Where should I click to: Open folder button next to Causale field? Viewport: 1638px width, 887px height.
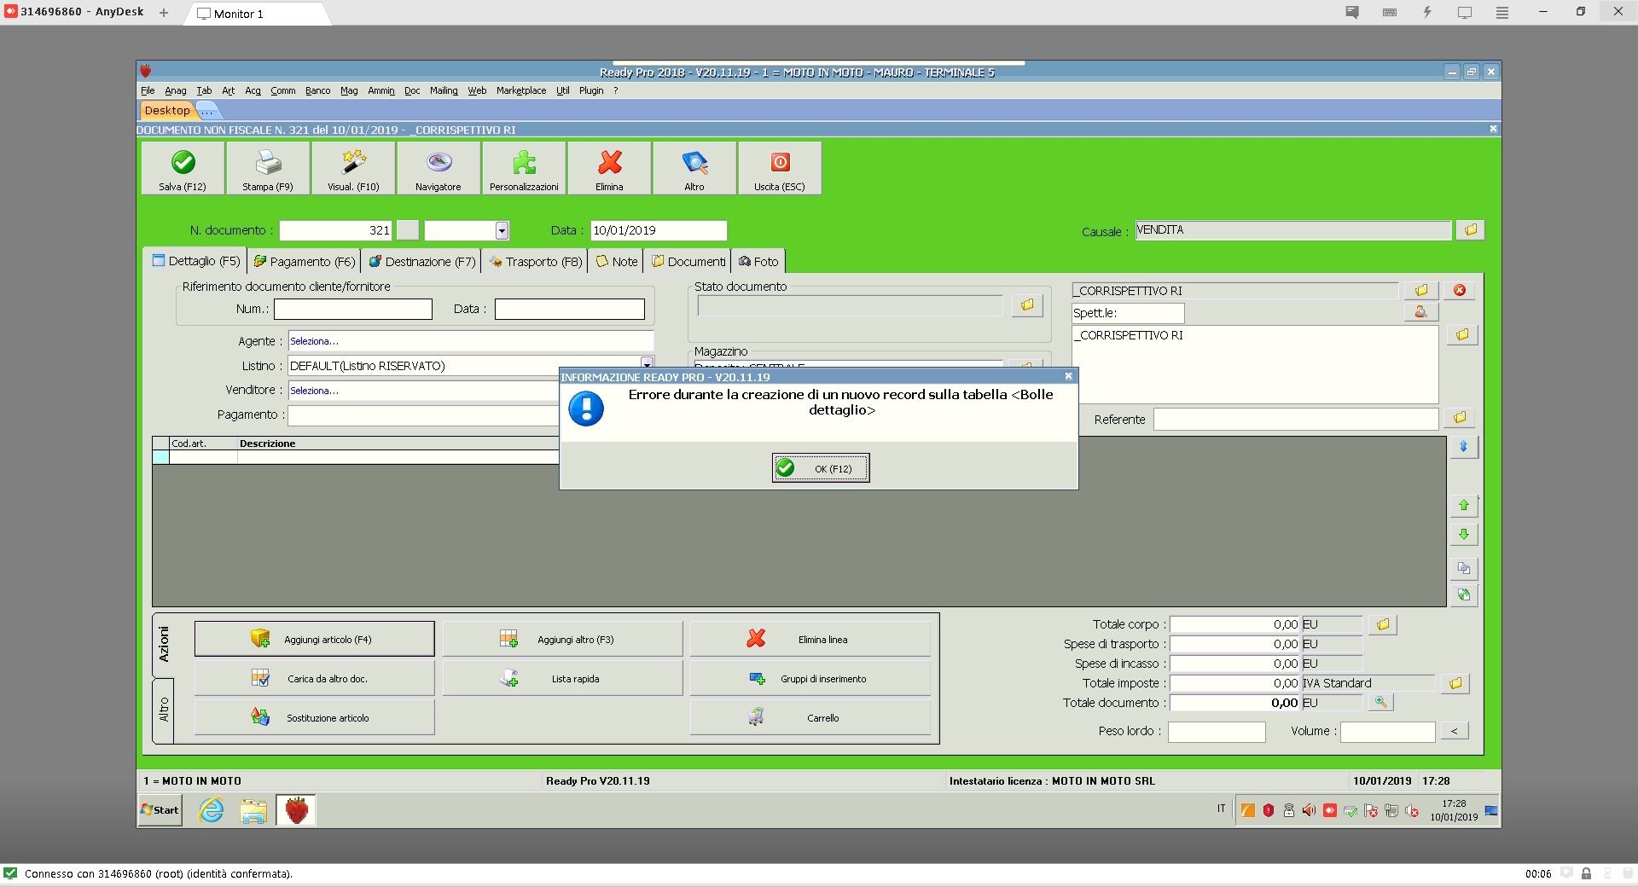point(1470,230)
